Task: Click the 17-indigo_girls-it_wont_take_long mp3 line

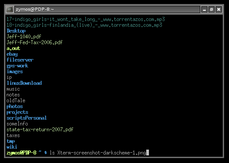Action: click(85, 19)
